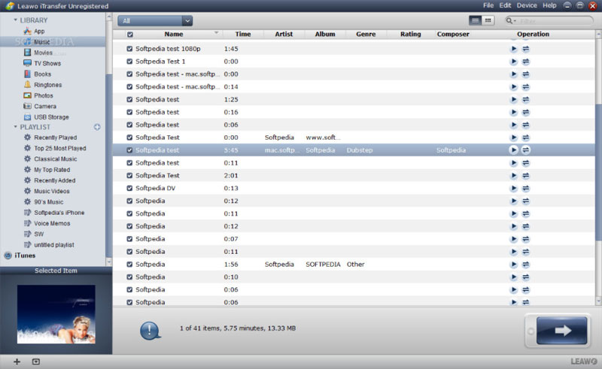Transfer the Softpedia DV track

point(526,189)
